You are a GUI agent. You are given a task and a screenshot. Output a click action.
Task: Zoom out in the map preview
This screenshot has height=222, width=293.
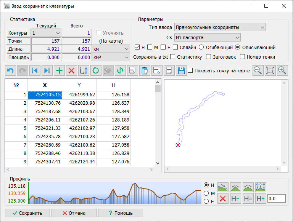click(x=258, y=70)
